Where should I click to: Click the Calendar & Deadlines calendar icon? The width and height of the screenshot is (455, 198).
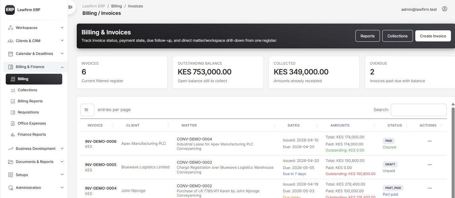(x=10, y=54)
